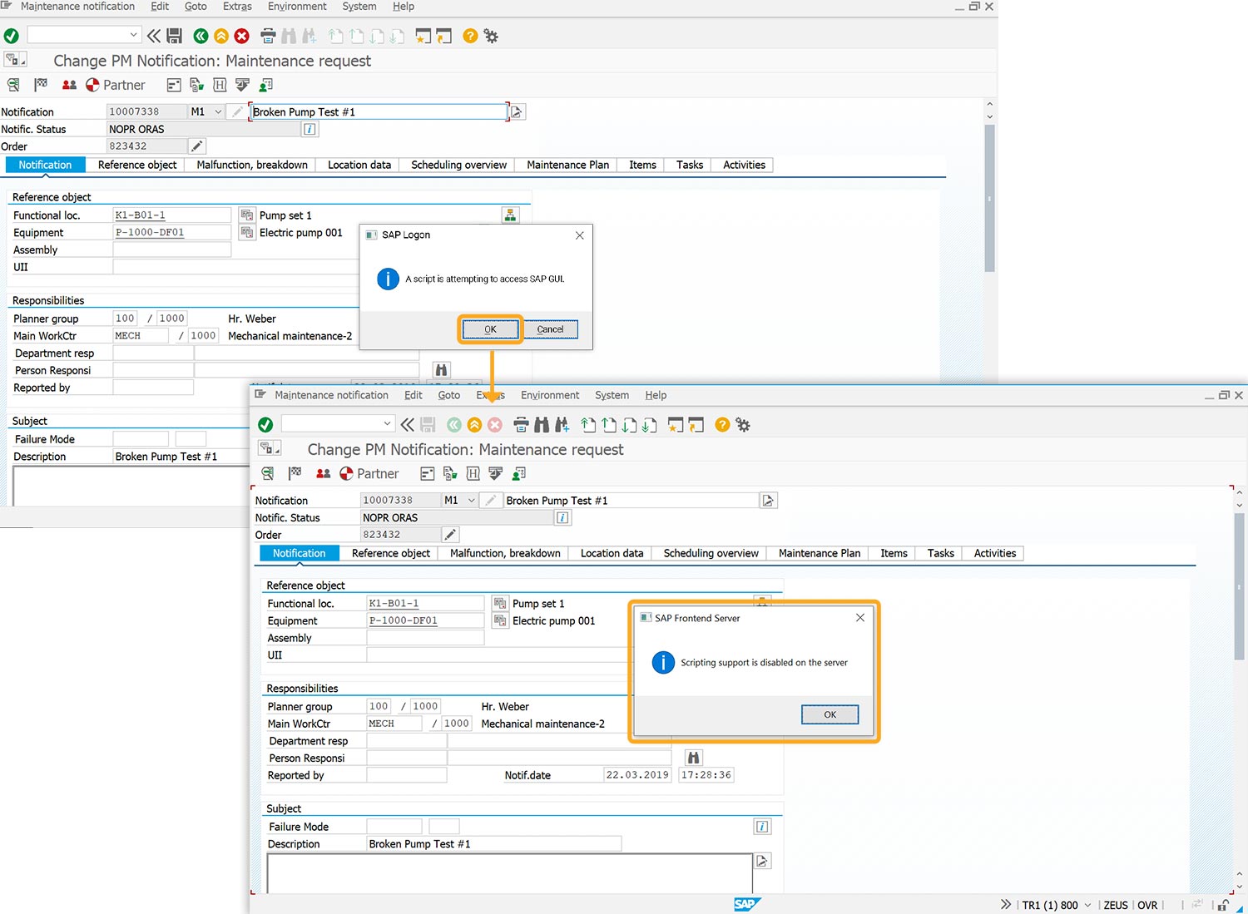Click H document icon in front window application toolbar

click(473, 473)
